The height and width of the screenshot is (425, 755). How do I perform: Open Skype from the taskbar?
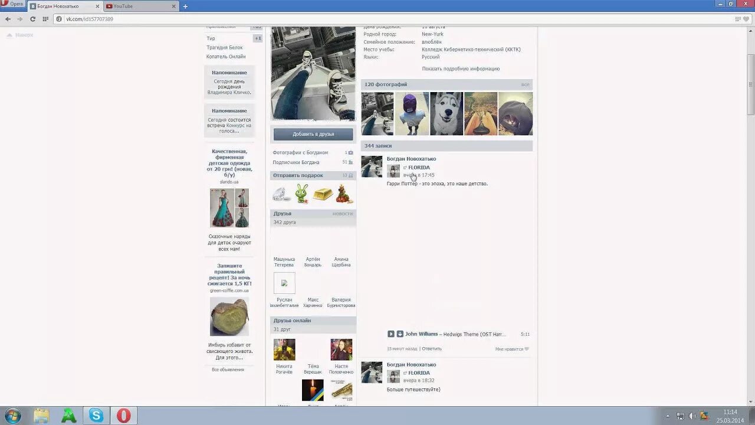click(96, 416)
